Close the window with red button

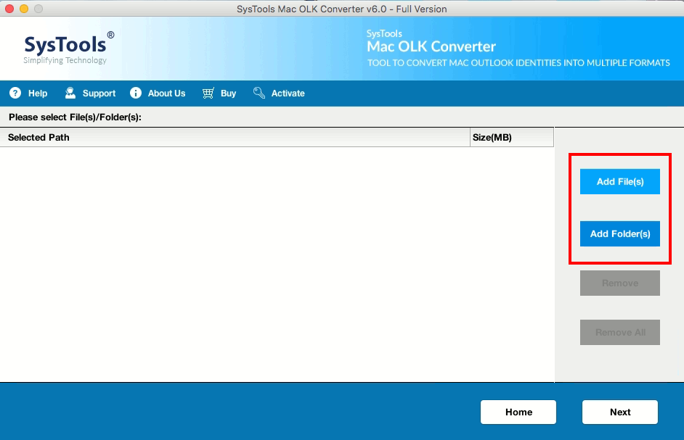point(9,9)
